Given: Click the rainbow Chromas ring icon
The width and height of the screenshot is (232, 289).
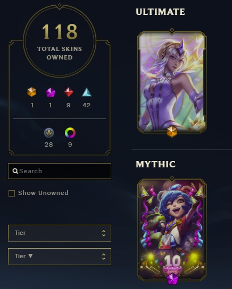Looking at the screenshot, I should tap(70, 133).
